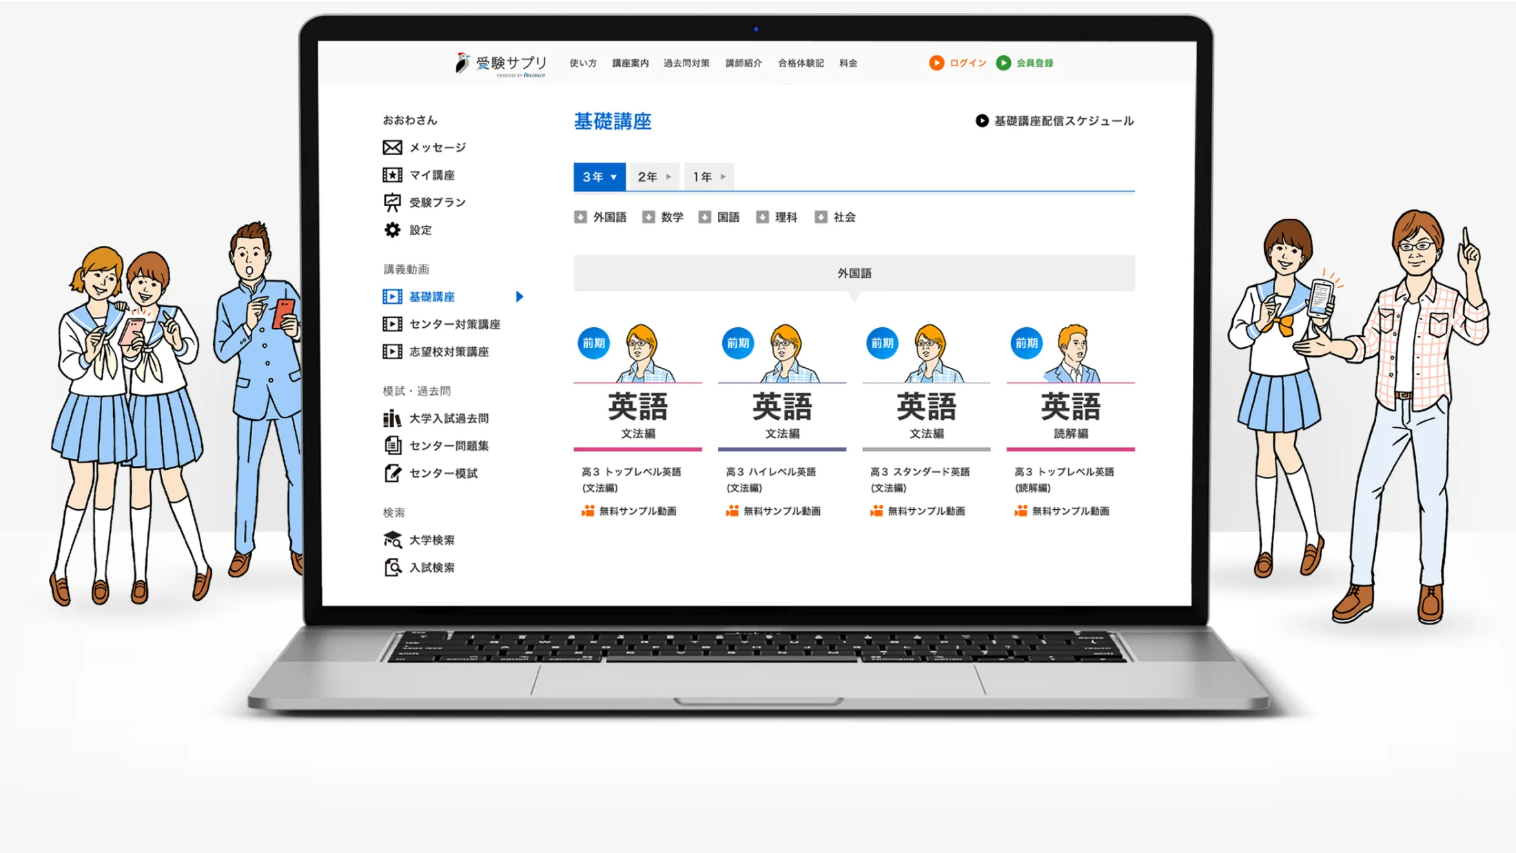Switch to the 2年 tab

point(652,176)
